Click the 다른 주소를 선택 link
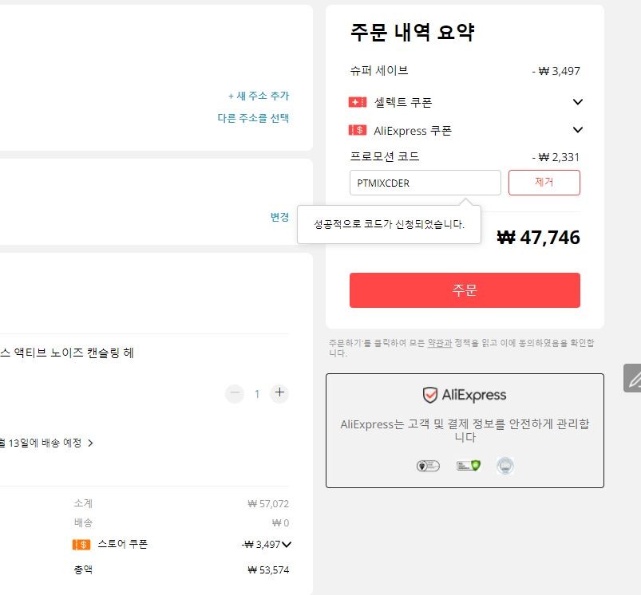Image resolution: width=641 pixels, height=595 pixels. click(253, 118)
